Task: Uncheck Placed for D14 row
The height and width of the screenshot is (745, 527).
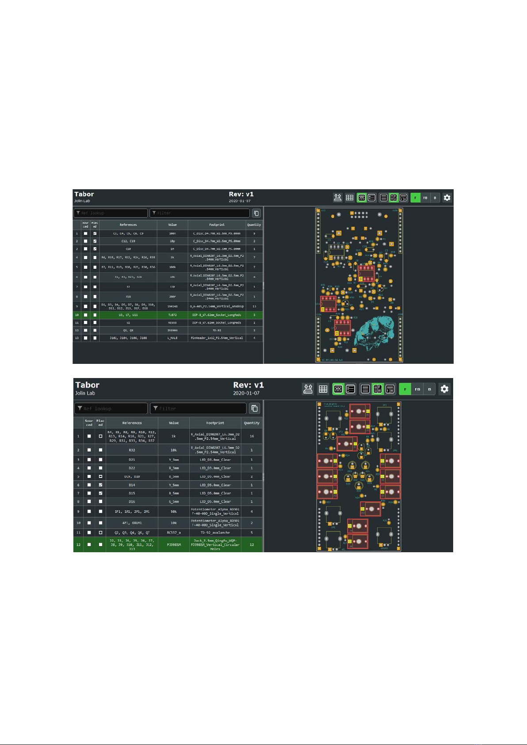Action: pos(100,485)
